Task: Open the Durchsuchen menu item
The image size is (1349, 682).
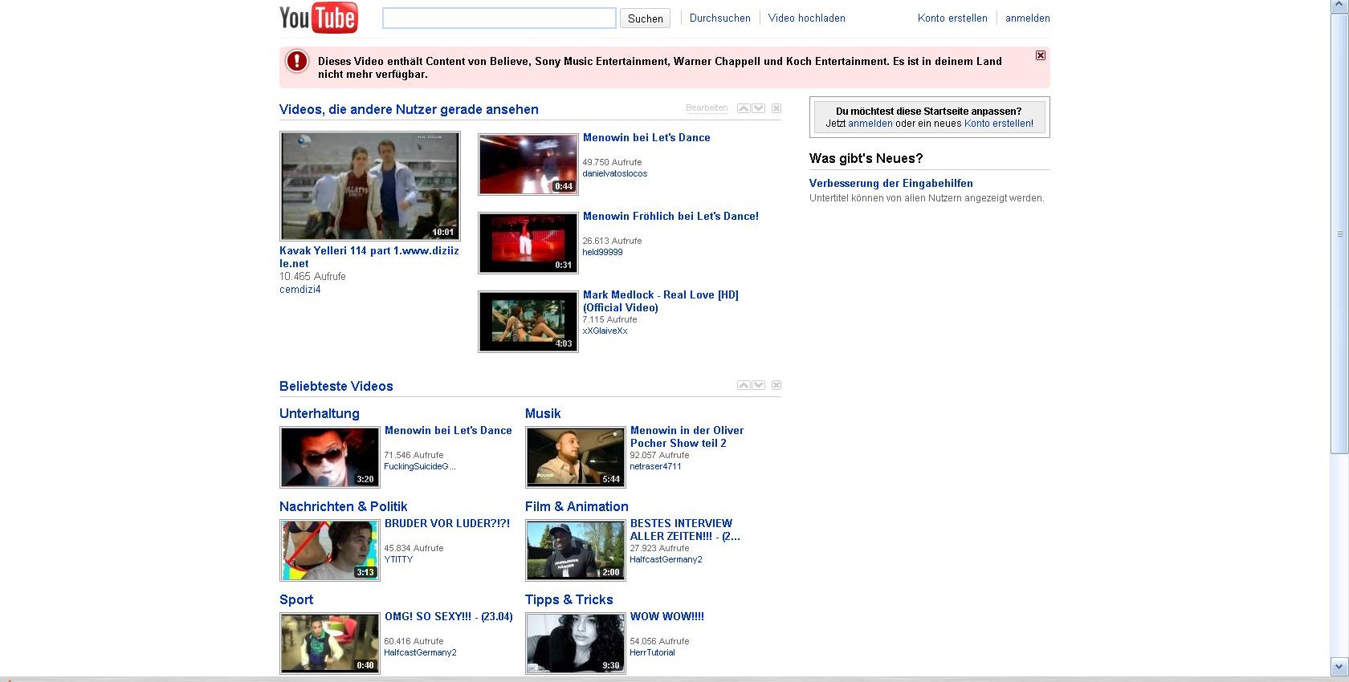Action: click(719, 18)
